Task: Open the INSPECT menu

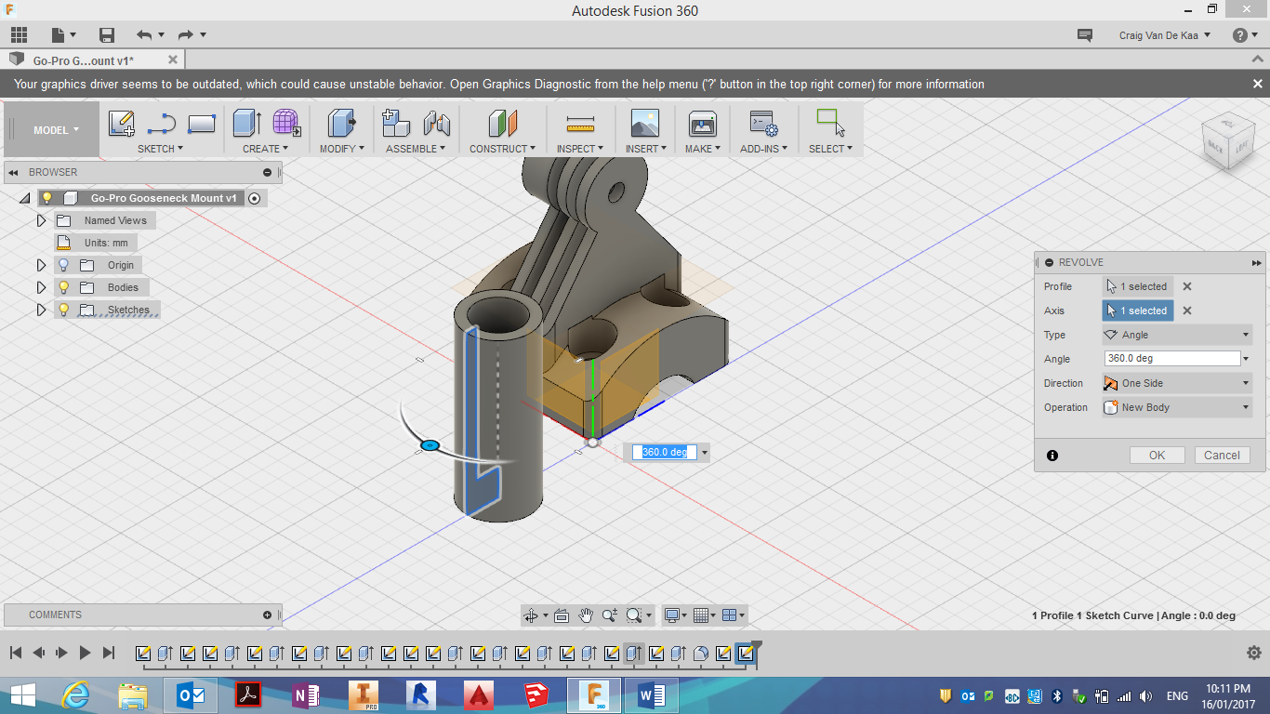Action: (x=580, y=149)
